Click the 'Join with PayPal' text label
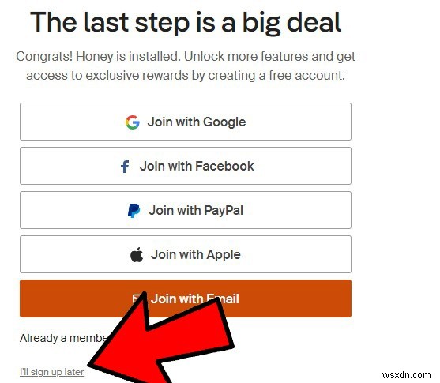The height and width of the screenshot is (383, 440). coord(196,211)
